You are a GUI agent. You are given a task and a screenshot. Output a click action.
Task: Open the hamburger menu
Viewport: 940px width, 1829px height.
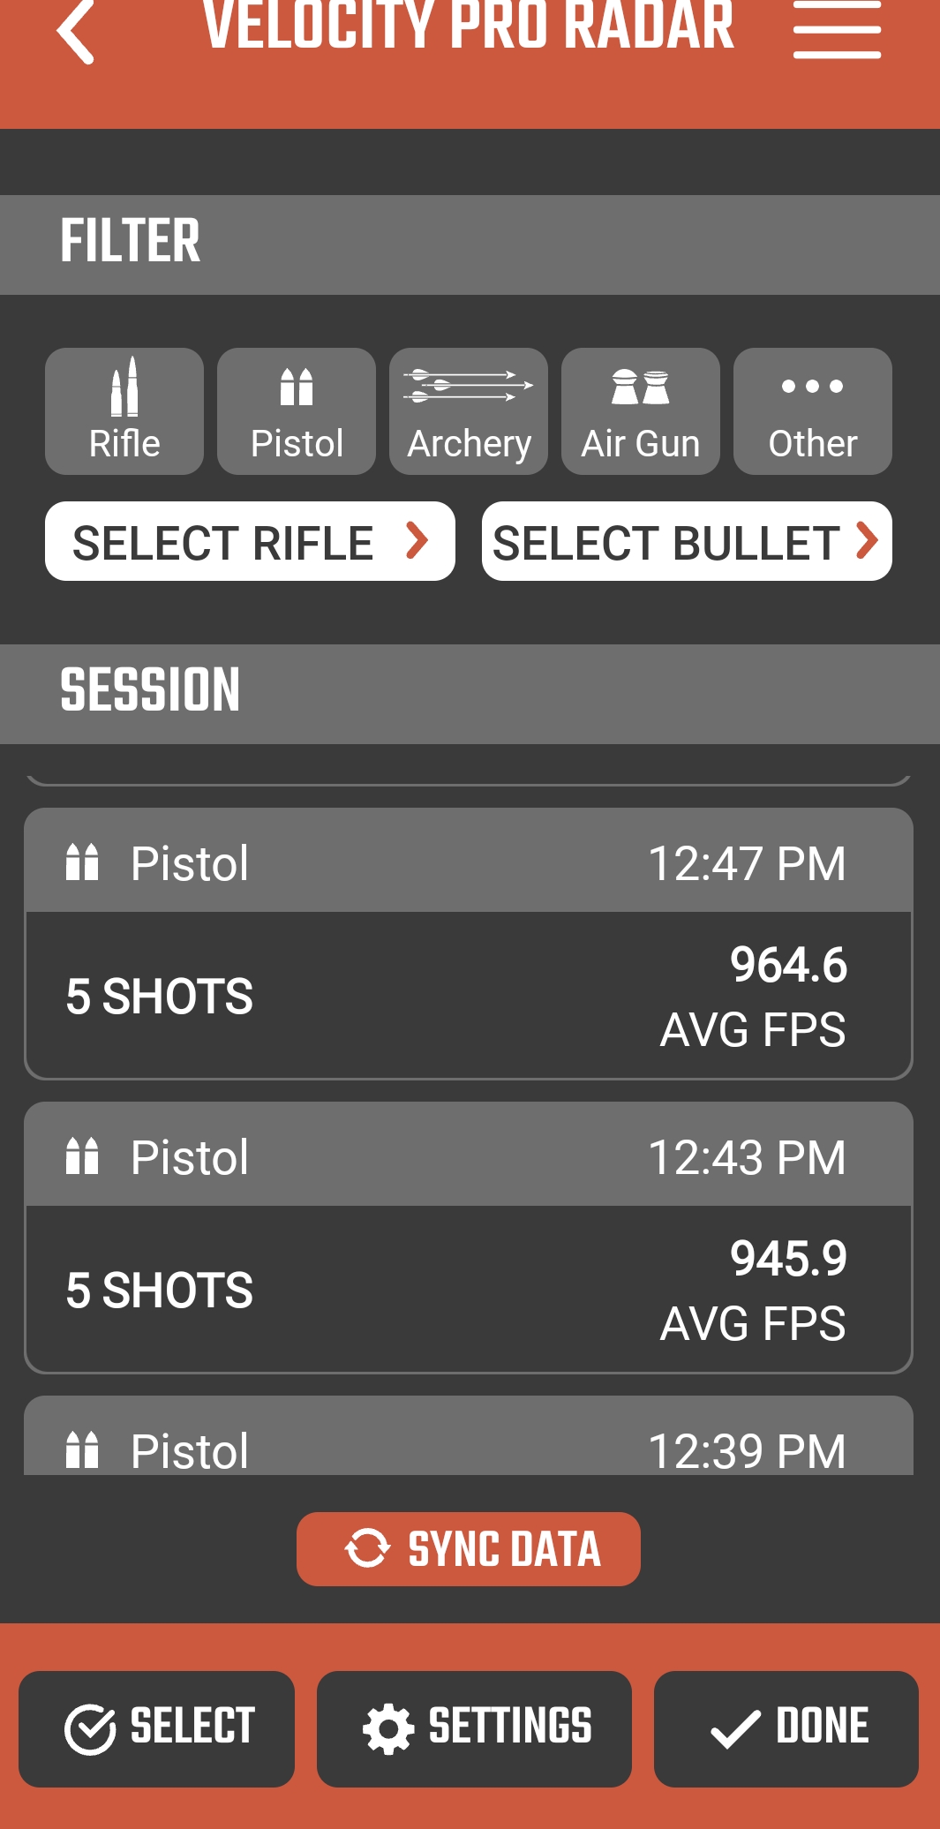837,30
